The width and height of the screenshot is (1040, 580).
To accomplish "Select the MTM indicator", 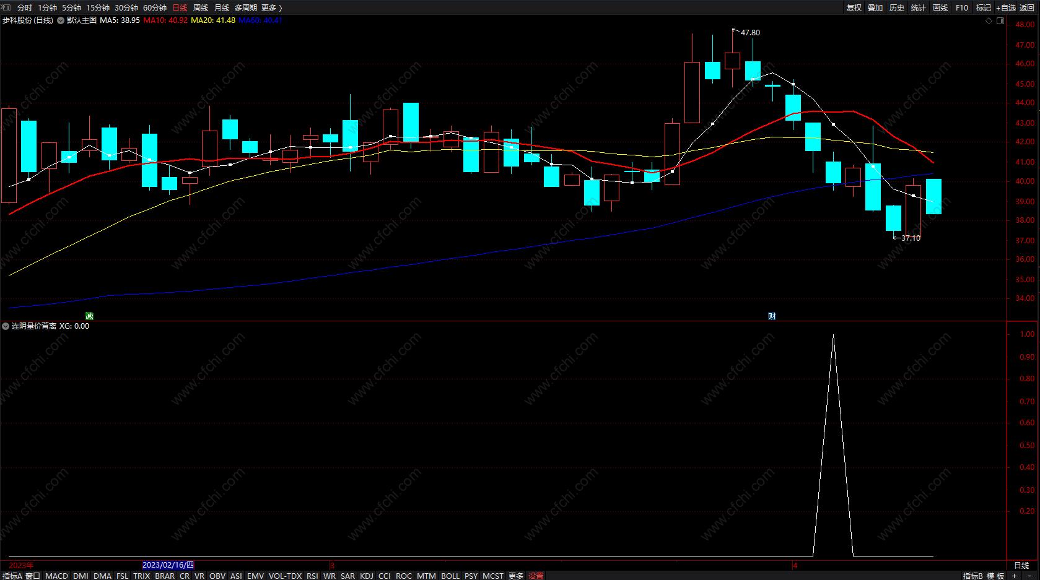I will 426,576.
